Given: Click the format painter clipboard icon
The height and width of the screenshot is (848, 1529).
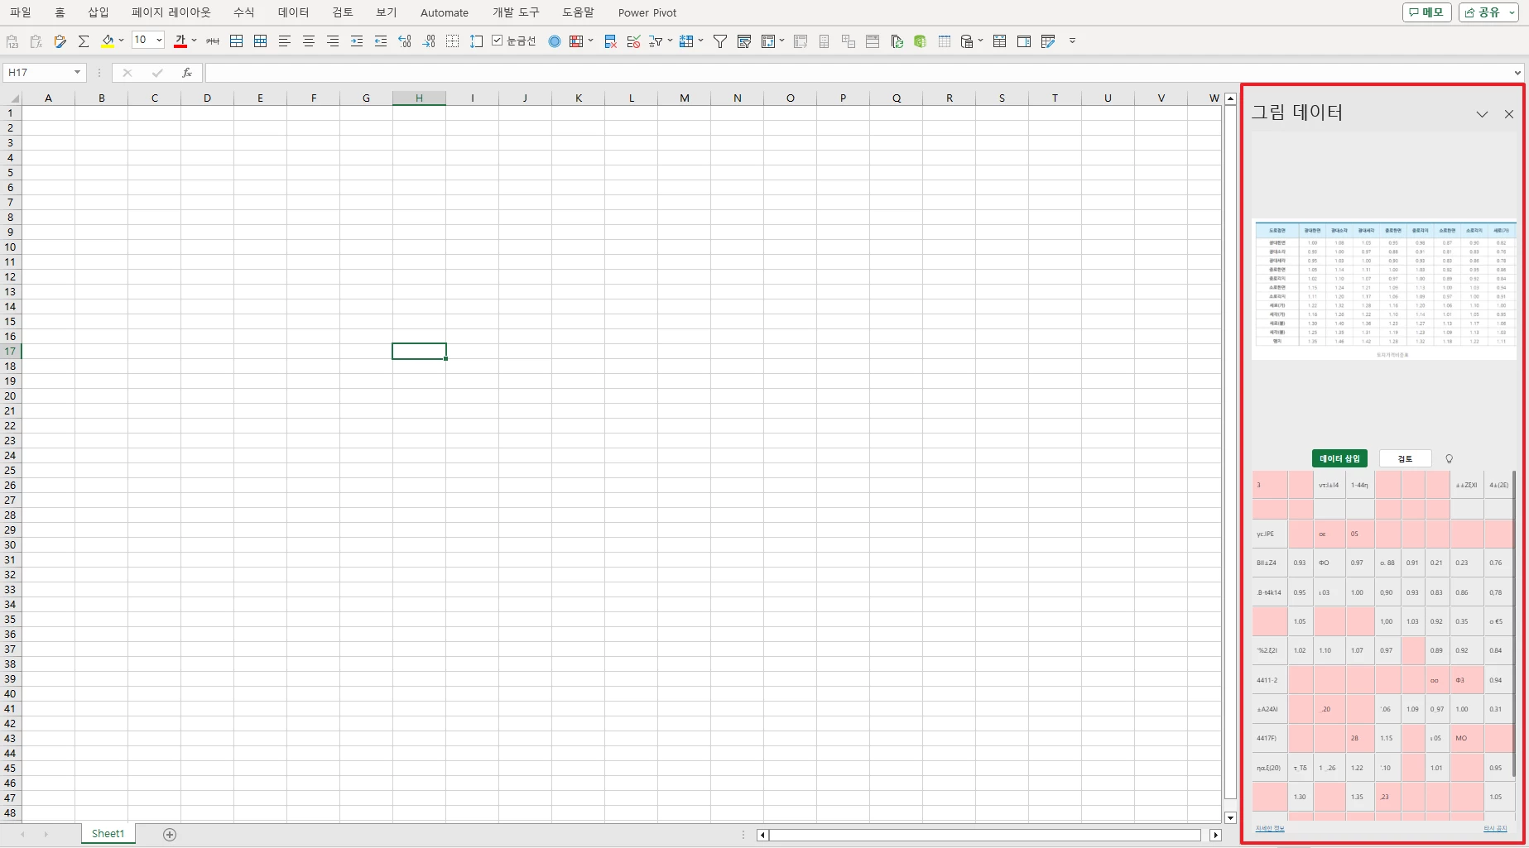Looking at the screenshot, I should pos(60,41).
